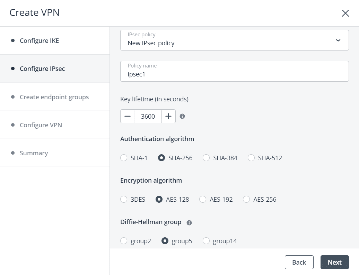The height and width of the screenshot is (275, 359).
Task: Choose AES-256 encryption algorithm
Action: point(246,199)
